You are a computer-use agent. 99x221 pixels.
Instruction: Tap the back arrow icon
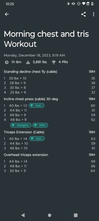[x=7, y=14]
